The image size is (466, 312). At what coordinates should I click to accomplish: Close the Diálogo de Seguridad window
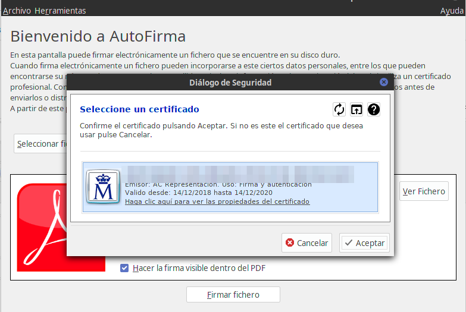pyautogui.click(x=384, y=82)
